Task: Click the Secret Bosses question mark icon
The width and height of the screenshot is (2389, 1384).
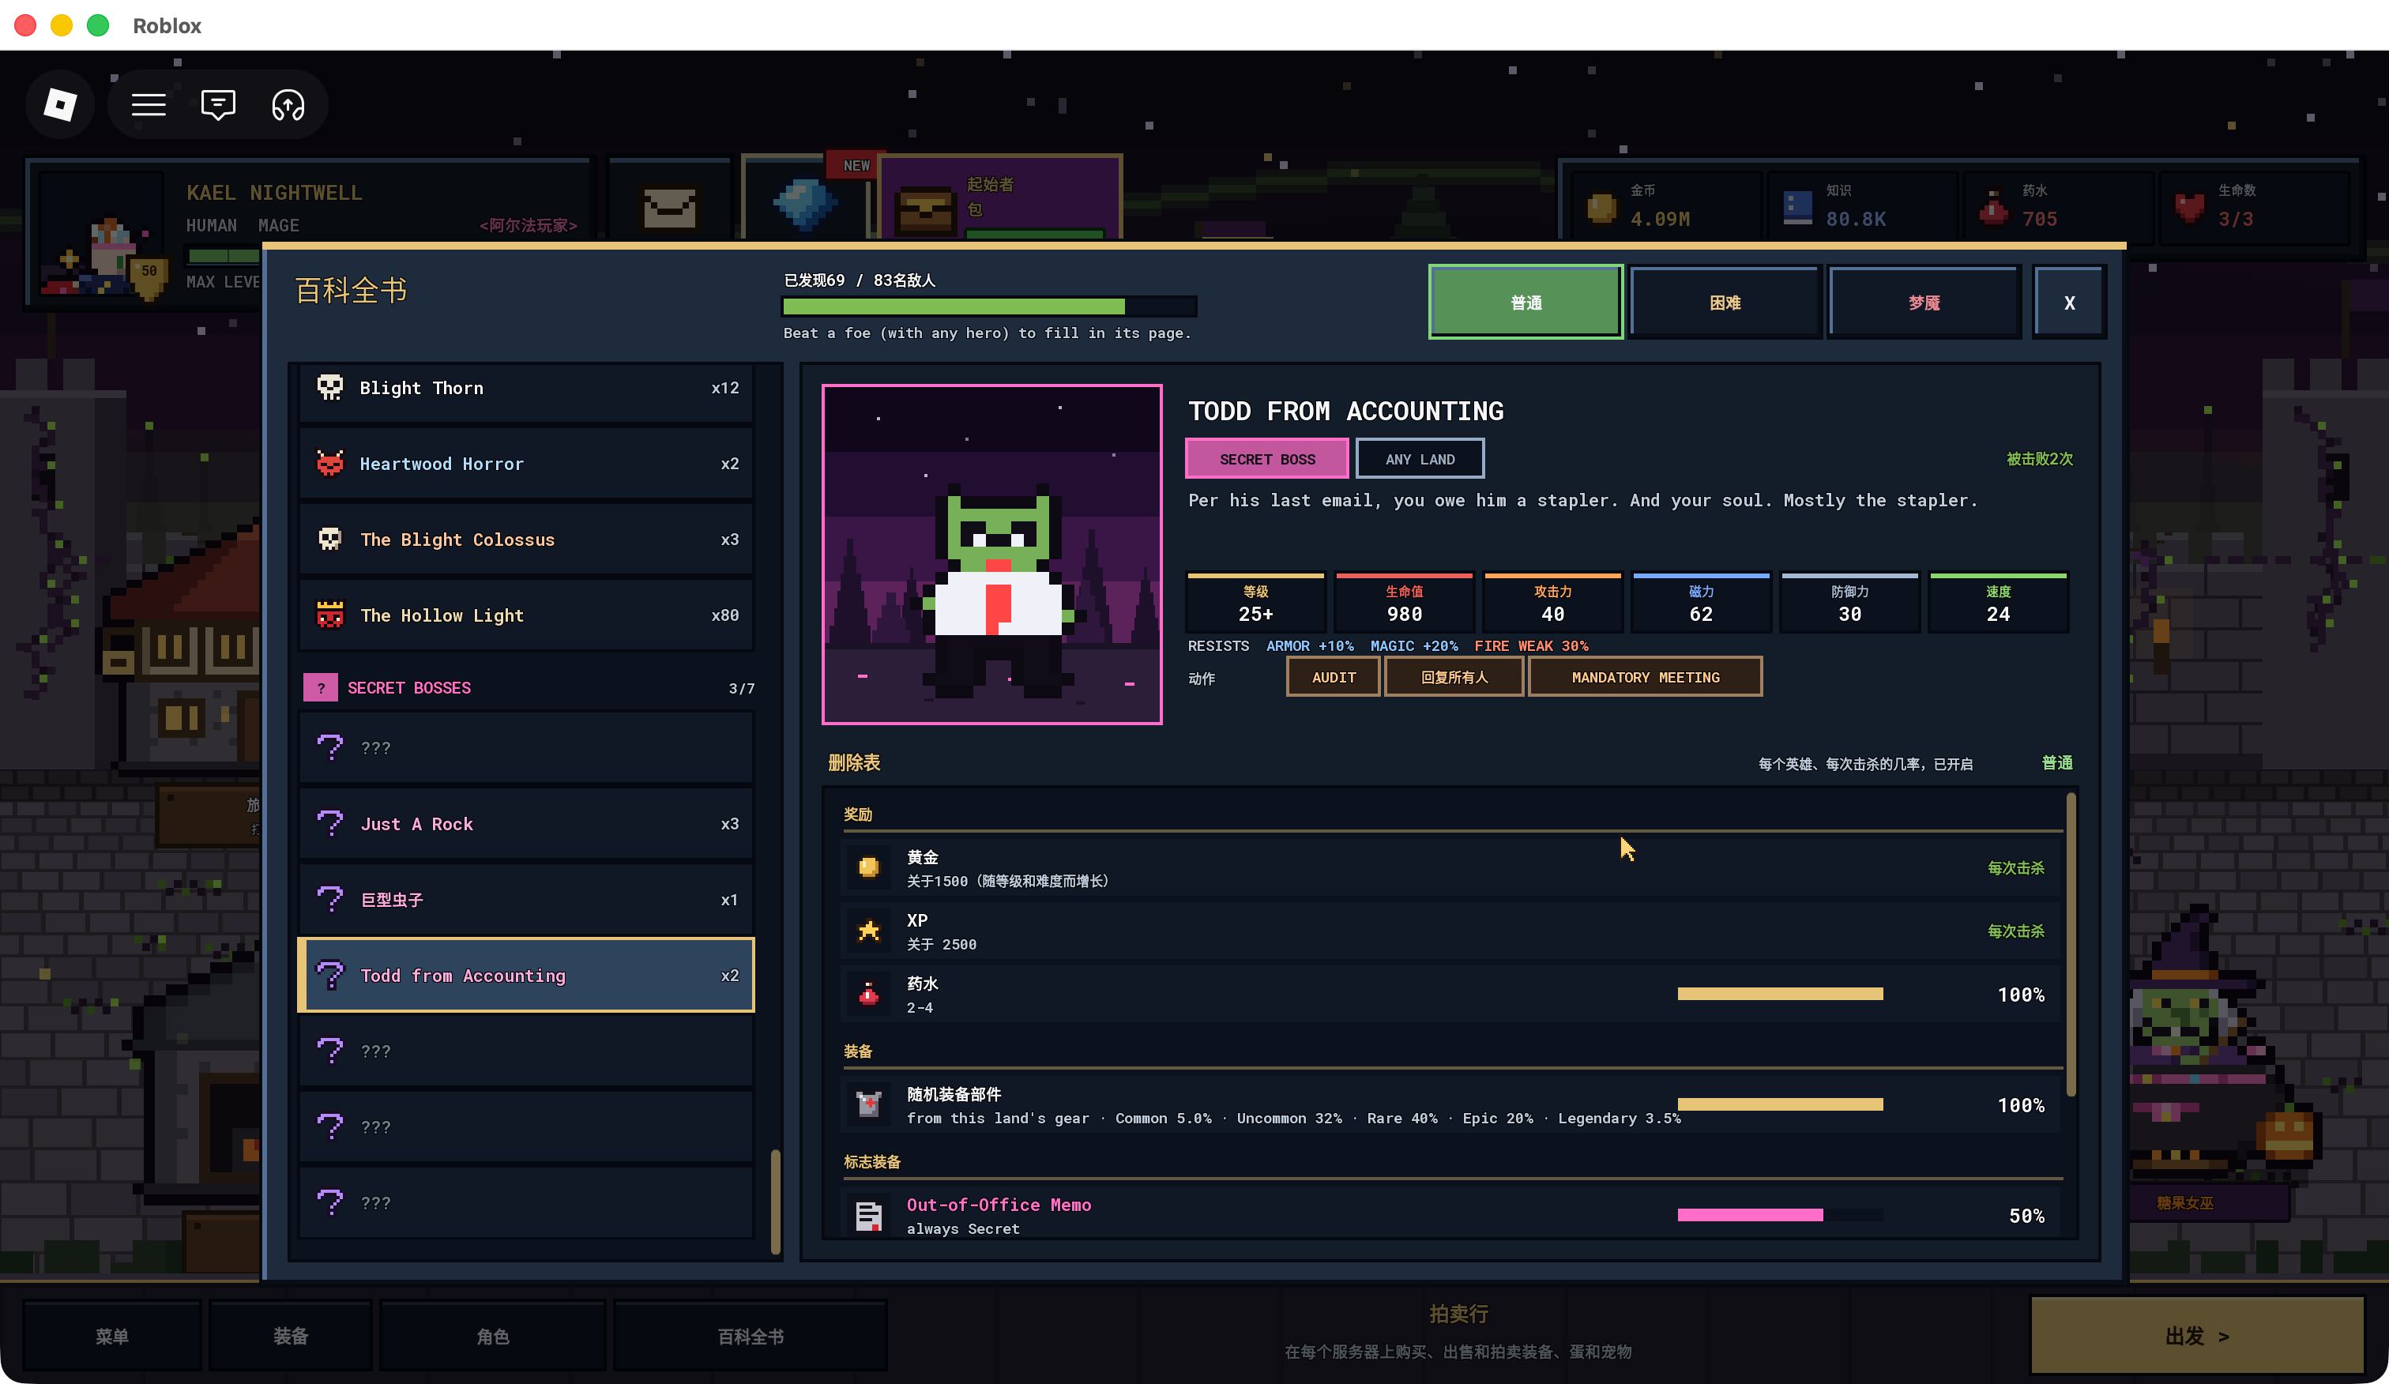Action: tap(321, 687)
